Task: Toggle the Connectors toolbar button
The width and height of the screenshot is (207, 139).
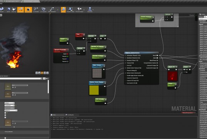Action: (x=20, y=10)
